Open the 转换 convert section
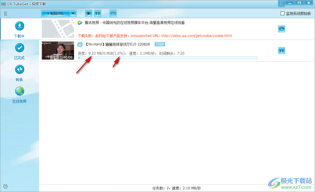The height and width of the screenshot is (192, 315). point(19,73)
